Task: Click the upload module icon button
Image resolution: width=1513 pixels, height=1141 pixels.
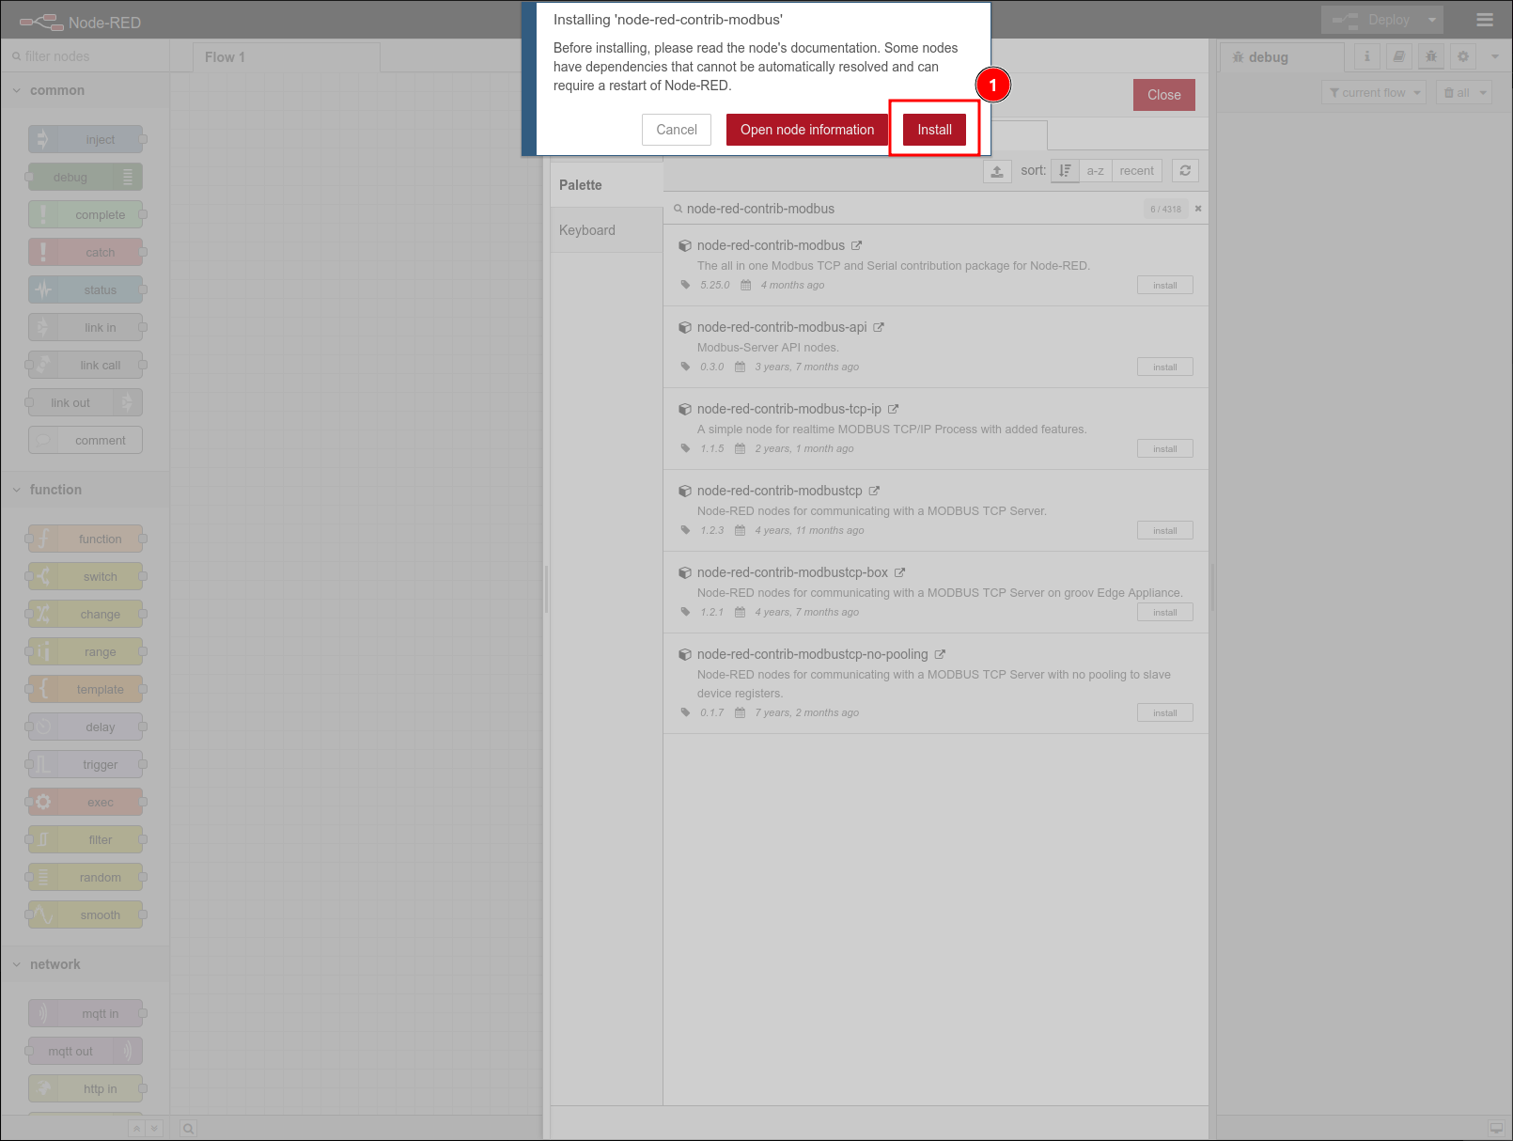Action: pos(997,171)
